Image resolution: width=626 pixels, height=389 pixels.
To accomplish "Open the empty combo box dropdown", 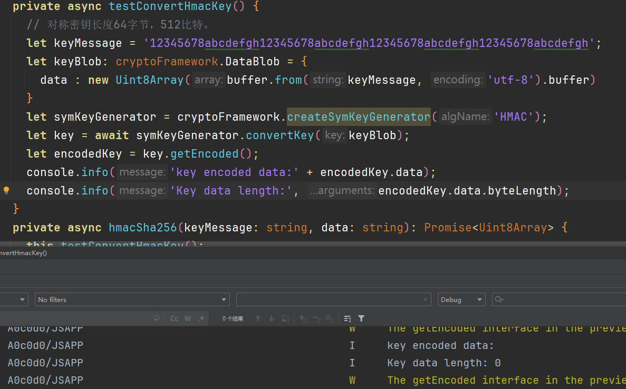I will pyautogui.click(x=334, y=299).
